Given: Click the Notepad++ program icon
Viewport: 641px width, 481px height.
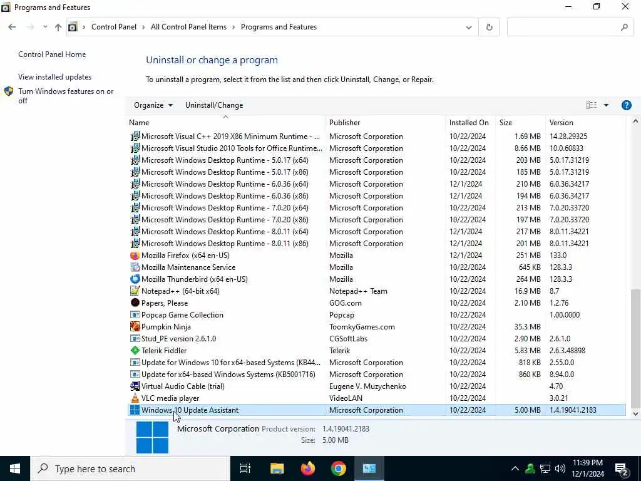Looking at the screenshot, I should [x=135, y=291].
